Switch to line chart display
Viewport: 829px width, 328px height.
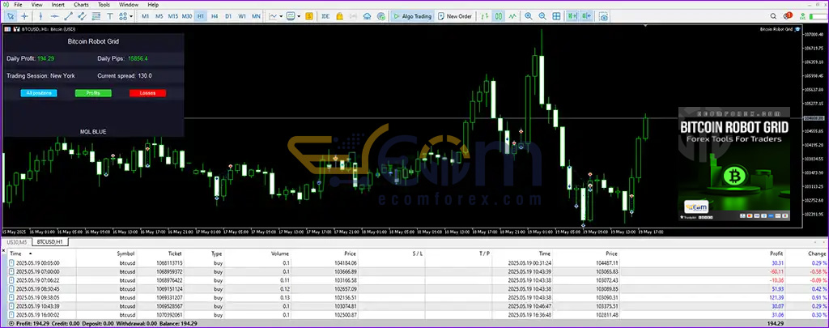coord(512,16)
